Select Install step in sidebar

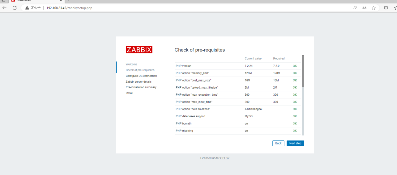pos(129,93)
